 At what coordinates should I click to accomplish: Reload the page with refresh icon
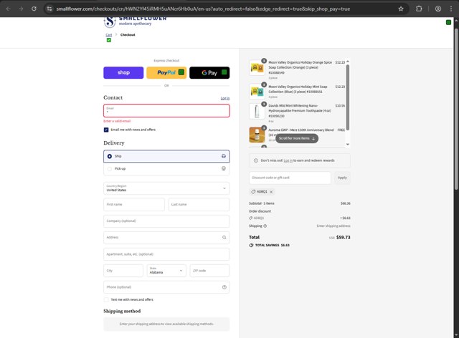34,9
